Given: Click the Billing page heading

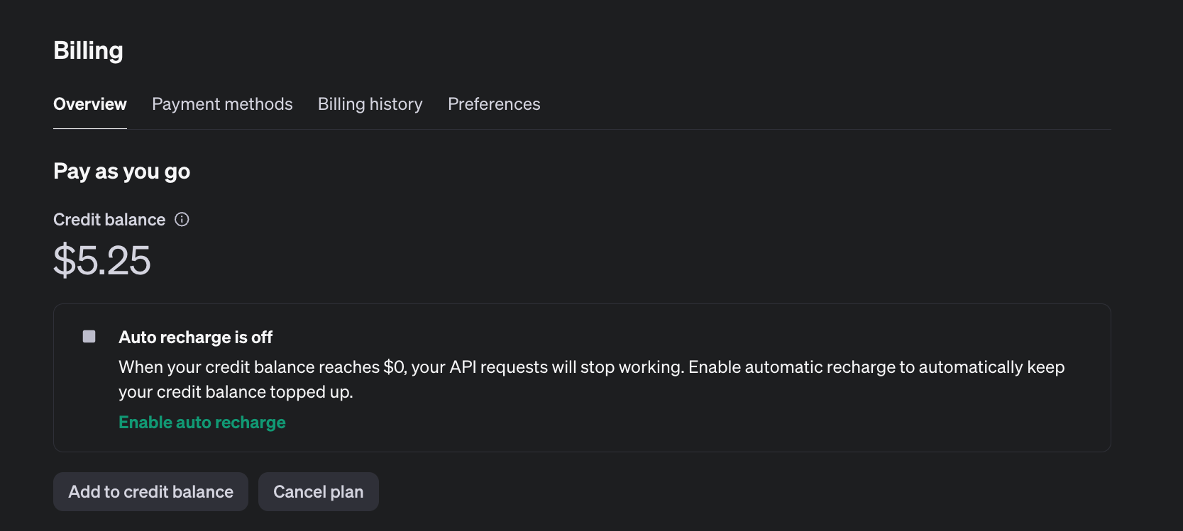Looking at the screenshot, I should (x=88, y=51).
